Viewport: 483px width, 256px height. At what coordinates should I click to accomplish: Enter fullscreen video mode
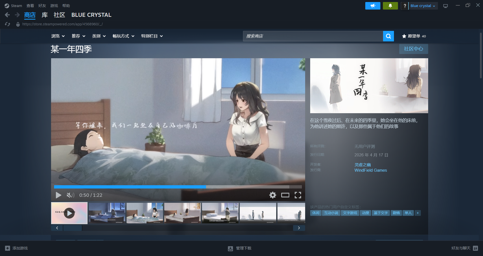pos(298,195)
